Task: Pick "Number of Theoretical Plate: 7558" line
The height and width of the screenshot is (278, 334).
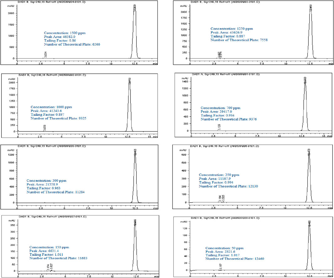Action: (x=239, y=40)
